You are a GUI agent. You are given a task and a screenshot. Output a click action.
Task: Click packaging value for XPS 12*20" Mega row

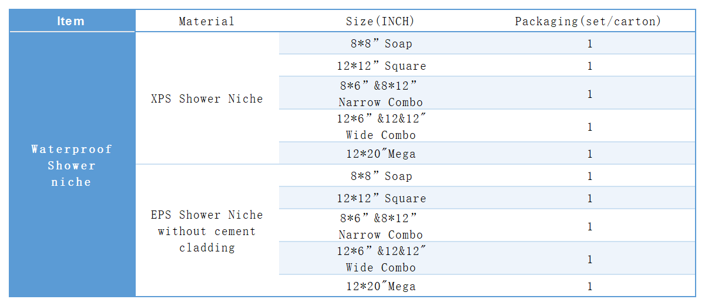[x=590, y=154]
